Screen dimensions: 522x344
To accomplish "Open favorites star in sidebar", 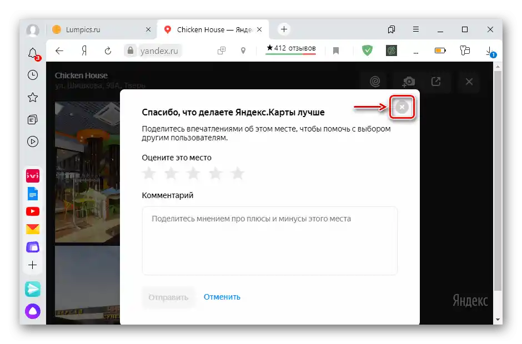I will click(33, 97).
